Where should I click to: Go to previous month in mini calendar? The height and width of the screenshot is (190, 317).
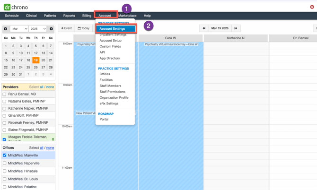(6, 29)
